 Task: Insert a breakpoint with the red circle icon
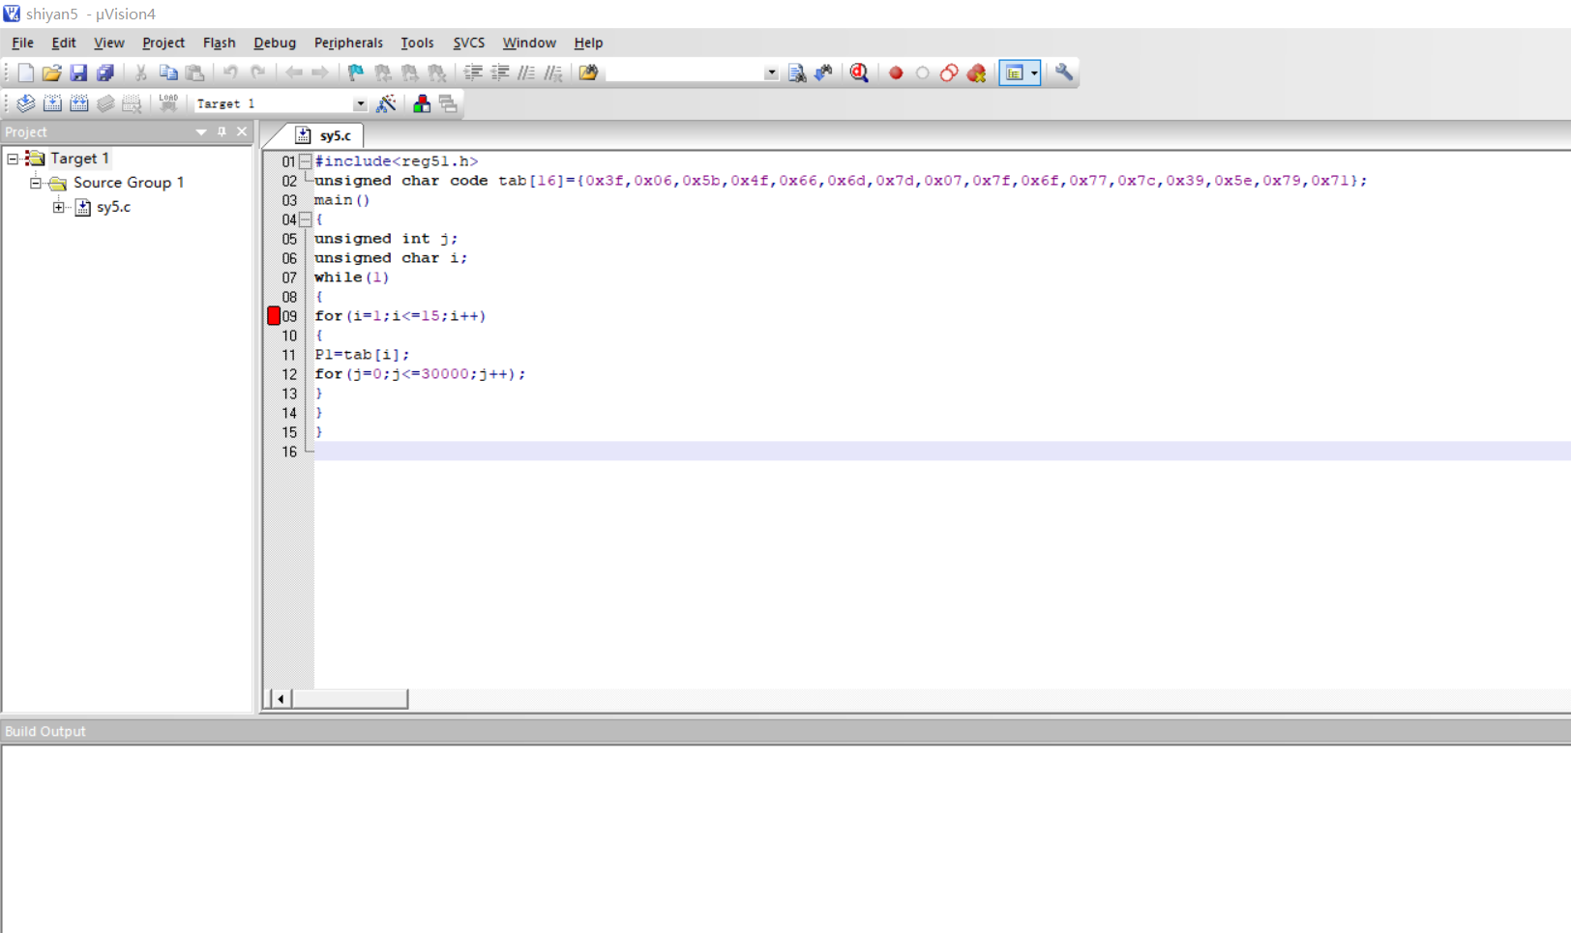pyautogui.click(x=896, y=73)
